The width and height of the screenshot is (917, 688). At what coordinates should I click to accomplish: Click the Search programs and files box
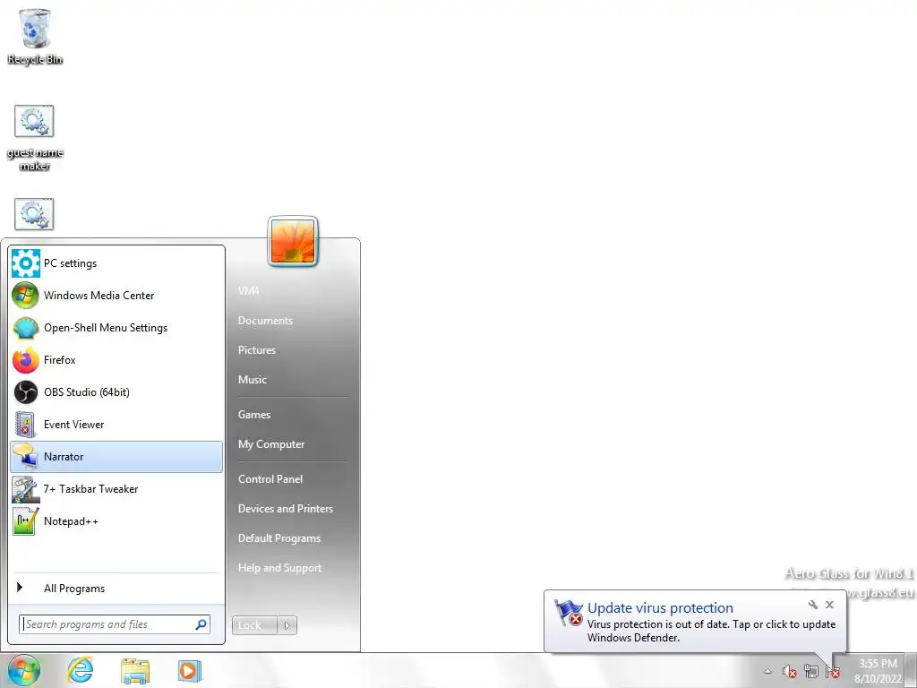[x=115, y=624]
